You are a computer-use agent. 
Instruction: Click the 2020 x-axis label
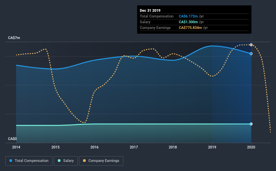[251, 147]
